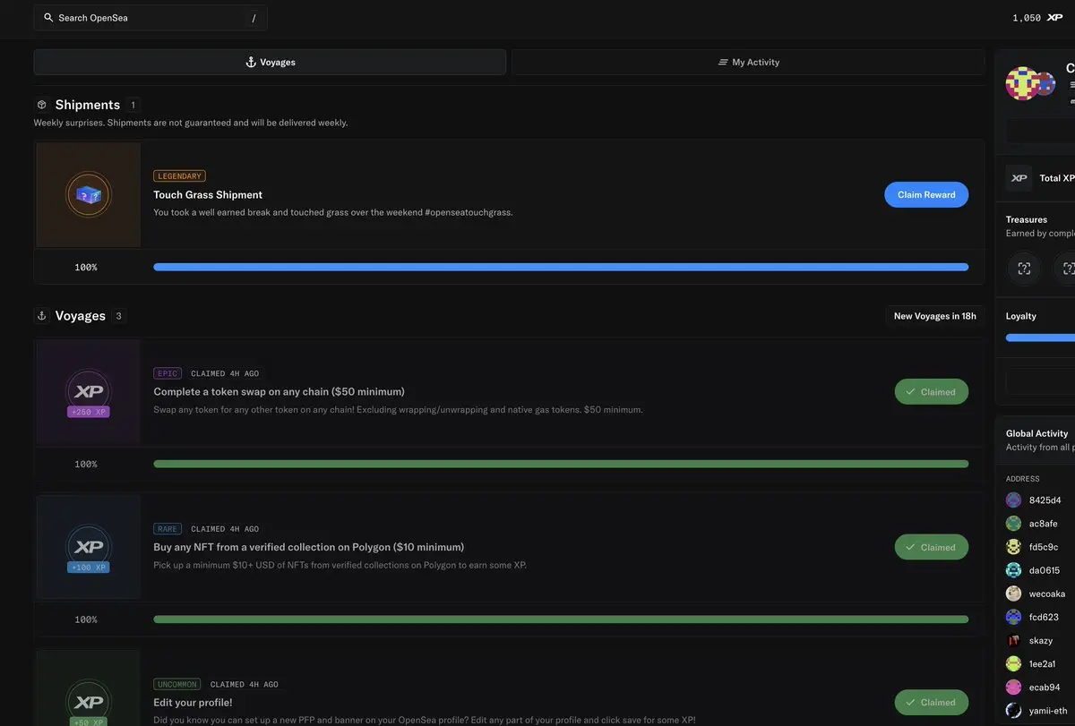This screenshot has height=726, width=1075.
Task: Open the Polygon NFT +100 XP thumbnail
Action: (x=89, y=547)
